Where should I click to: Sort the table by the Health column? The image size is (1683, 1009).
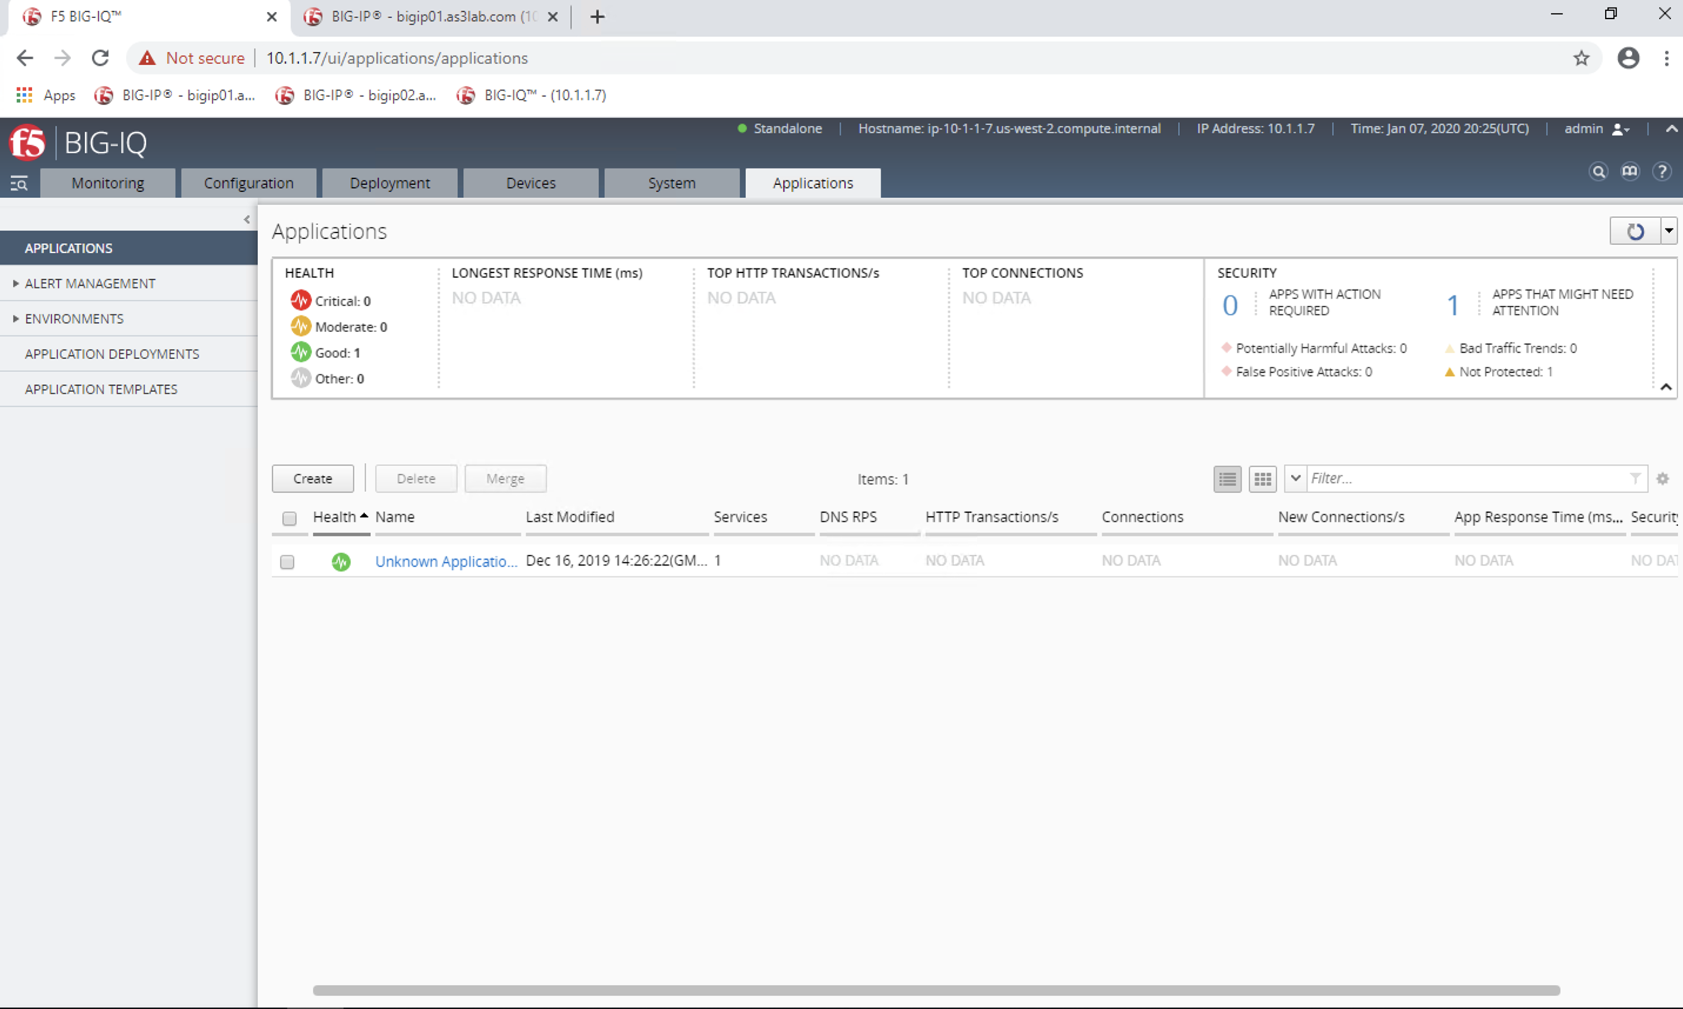(x=340, y=517)
